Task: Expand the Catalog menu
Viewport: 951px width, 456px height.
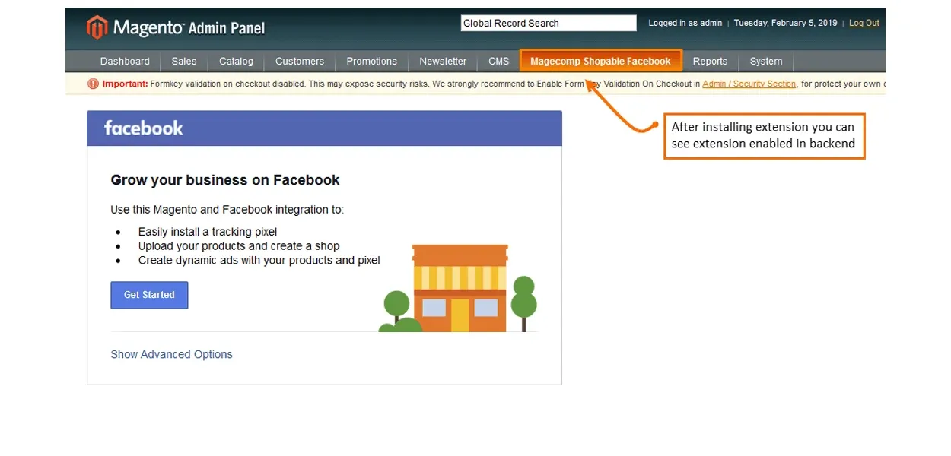Action: (236, 62)
